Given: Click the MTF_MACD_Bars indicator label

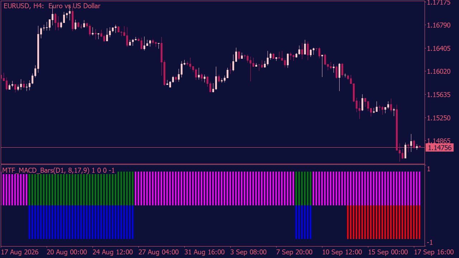Looking at the screenshot, I should point(59,170).
